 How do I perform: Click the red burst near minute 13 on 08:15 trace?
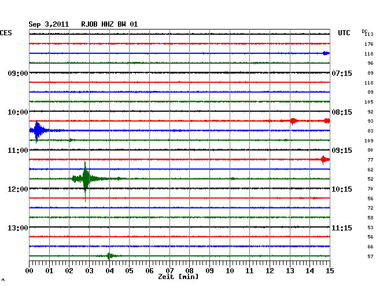coord(293,121)
